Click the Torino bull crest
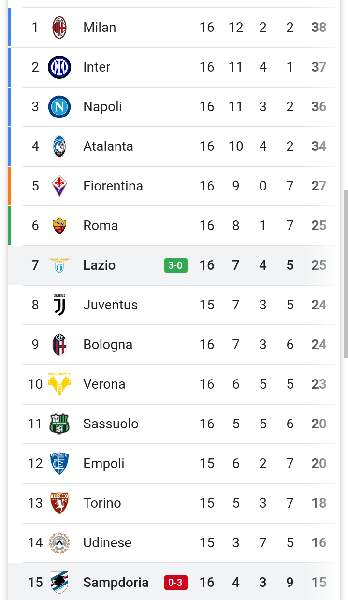The image size is (348, 600). [x=59, y=503]
